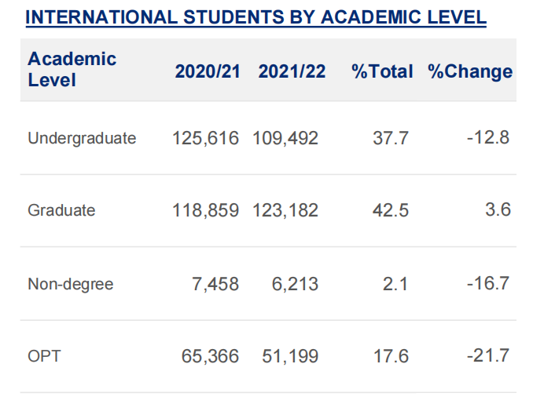Click the Undergraduate row label
The image size is (533, 404).
82,138
